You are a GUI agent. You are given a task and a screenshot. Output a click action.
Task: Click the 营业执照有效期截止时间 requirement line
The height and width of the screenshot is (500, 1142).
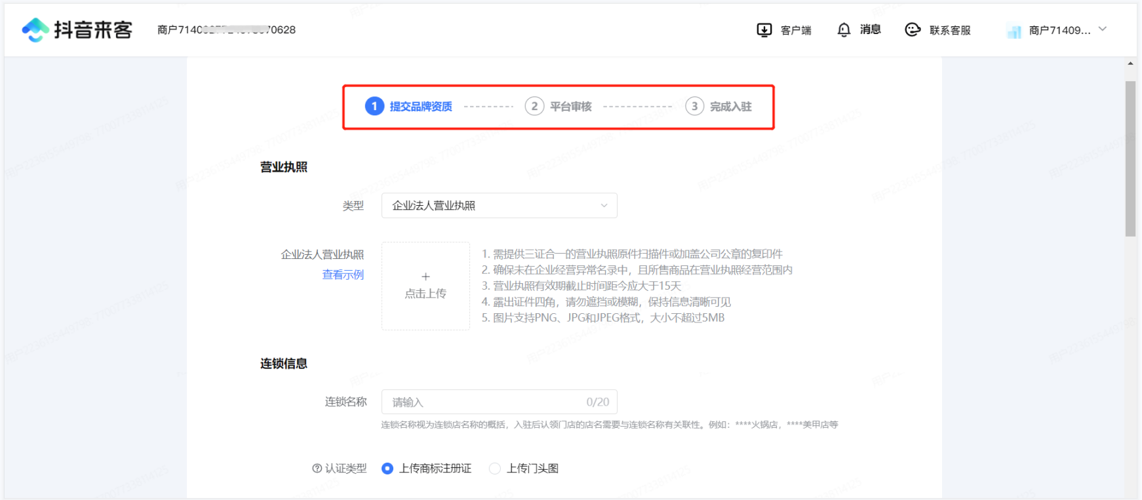[581, 286]
